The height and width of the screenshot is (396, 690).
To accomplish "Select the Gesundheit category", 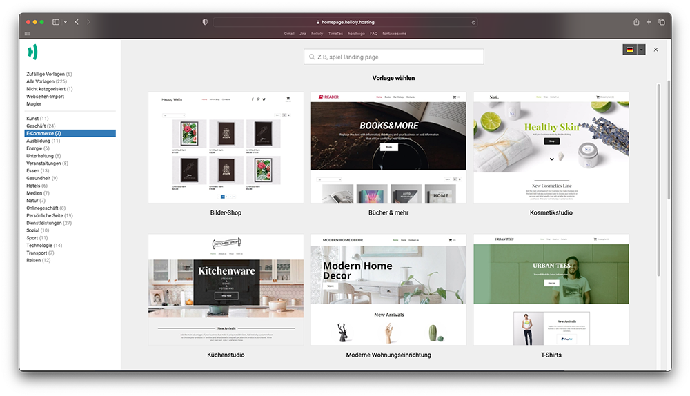I will point(42,178).
